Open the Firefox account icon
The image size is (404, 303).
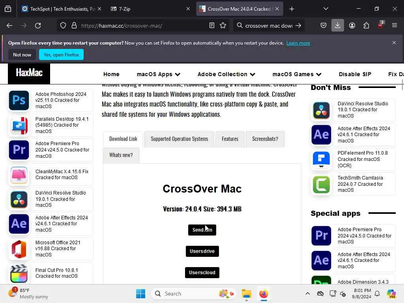coord(352,26)
